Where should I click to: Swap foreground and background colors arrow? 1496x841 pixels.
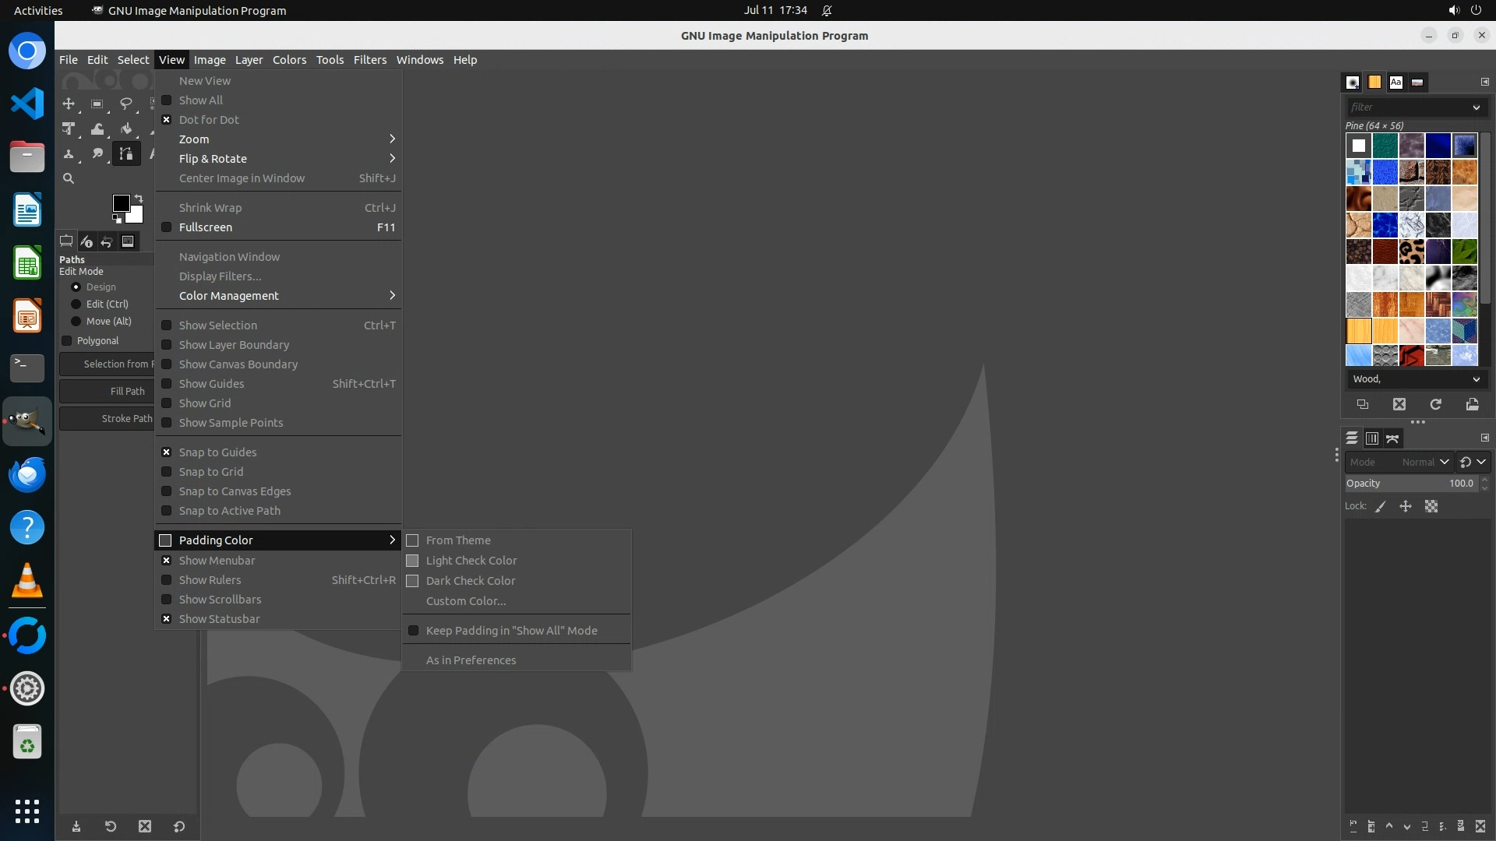139,198
